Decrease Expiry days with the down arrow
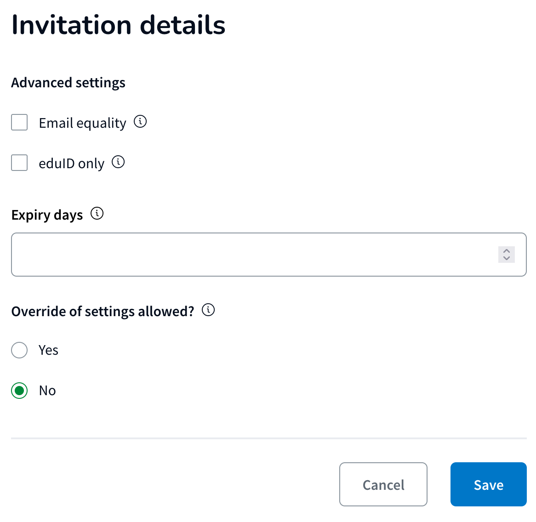536x522 pixels. [507, 259]
